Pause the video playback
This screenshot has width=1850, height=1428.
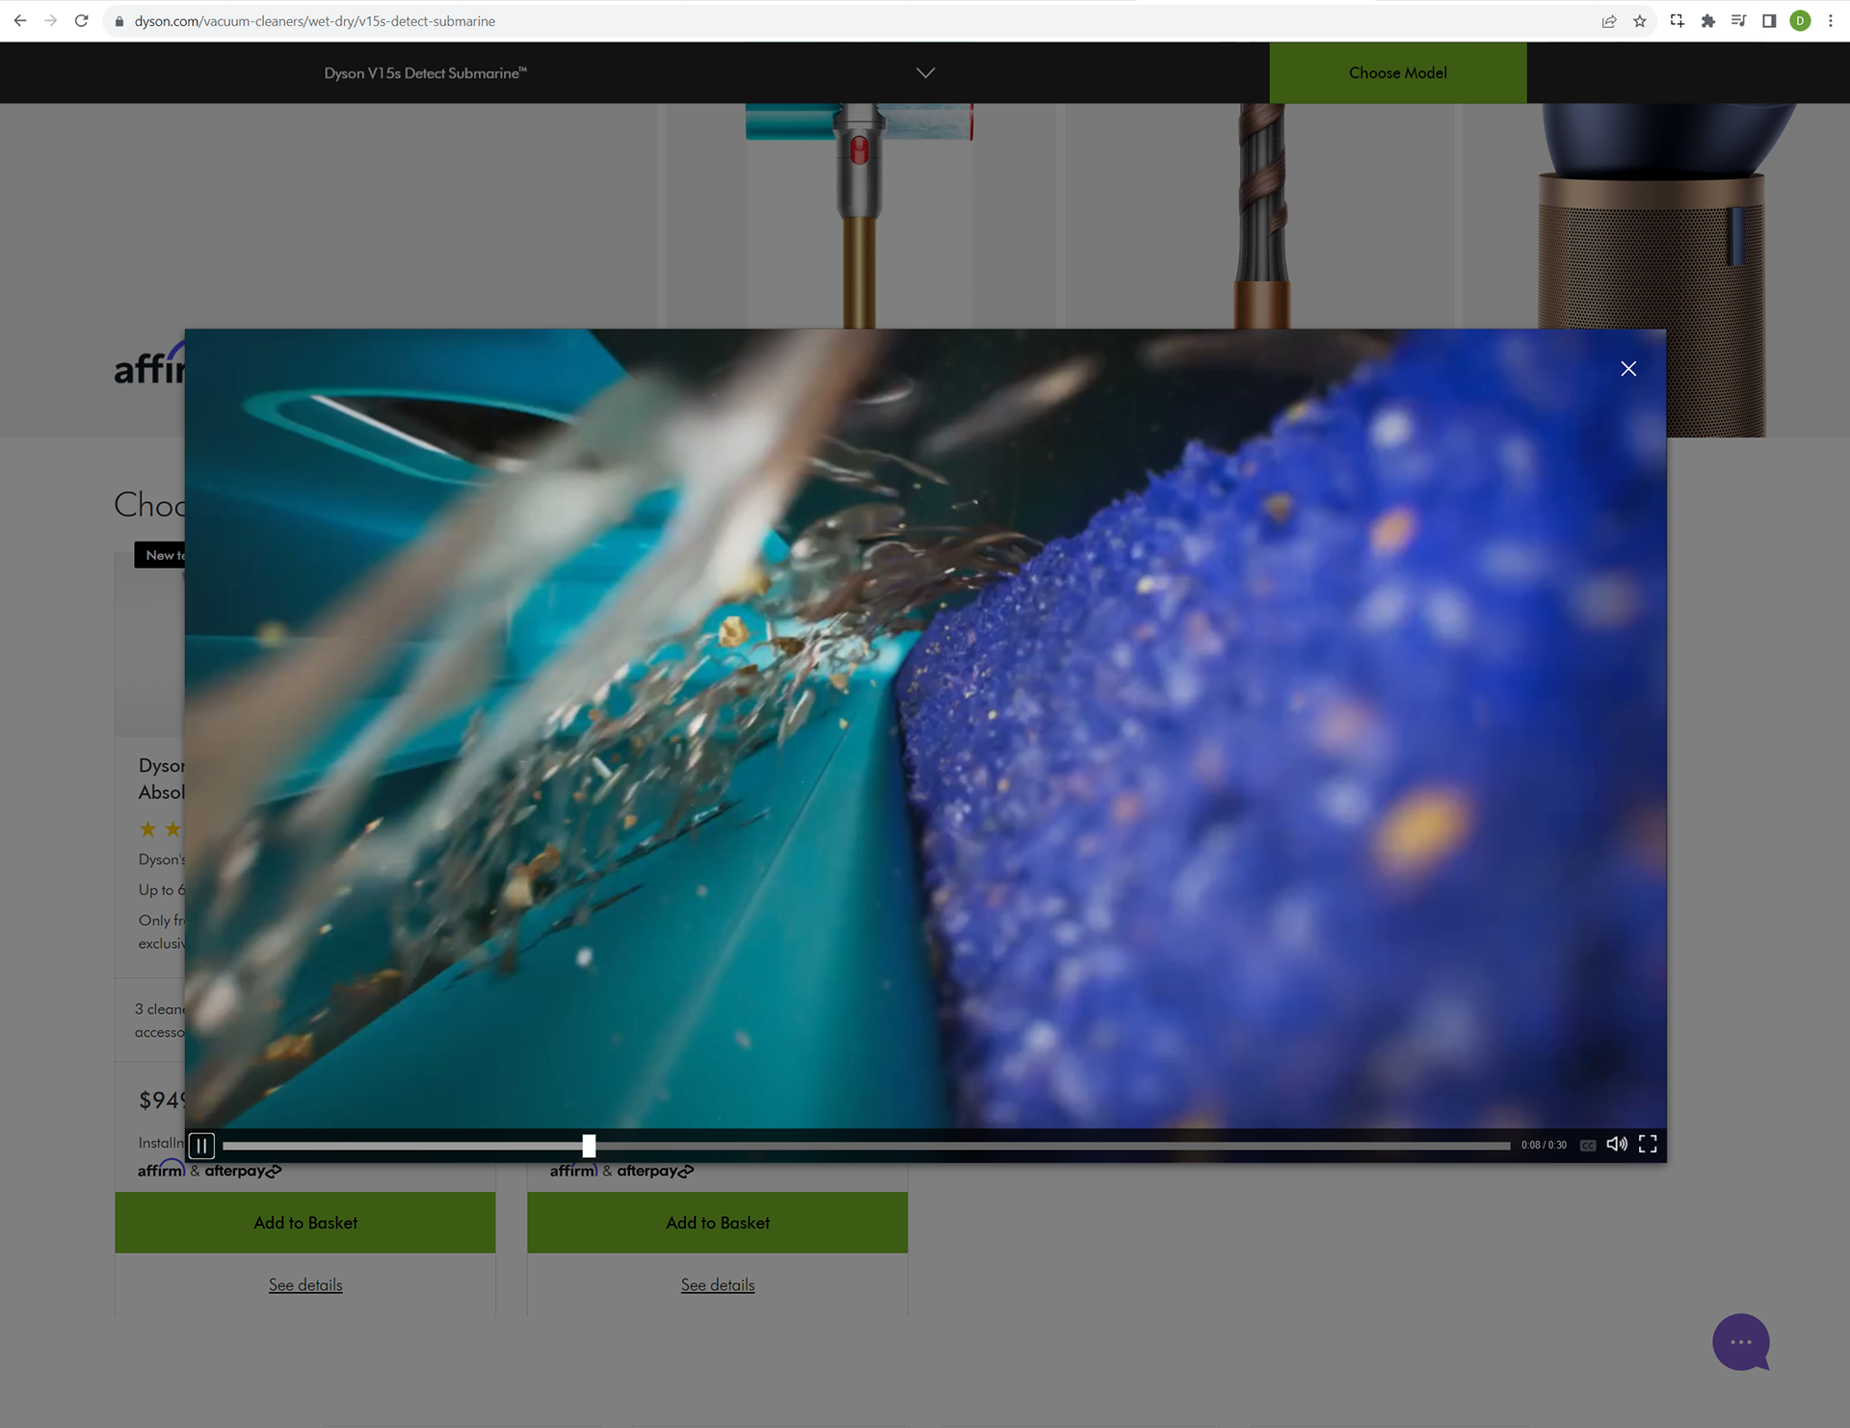point(201,1145)
